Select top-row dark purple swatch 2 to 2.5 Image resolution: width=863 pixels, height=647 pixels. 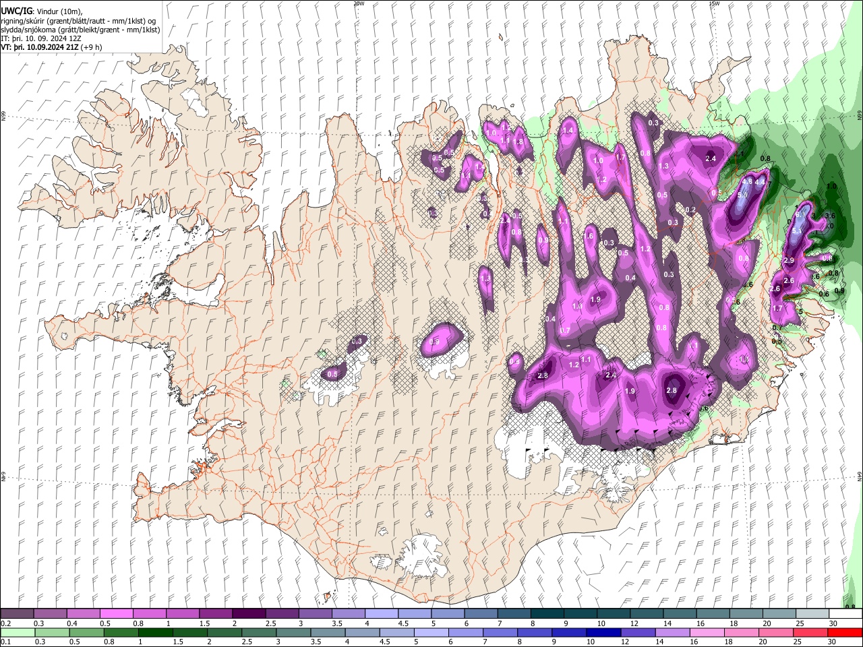click(x=248, y=614)
